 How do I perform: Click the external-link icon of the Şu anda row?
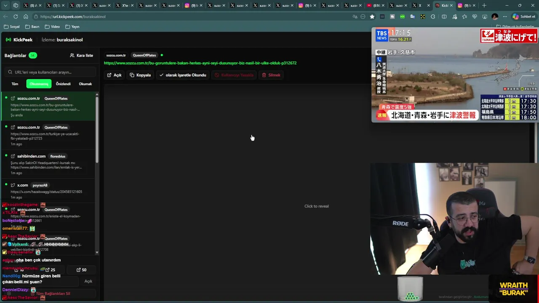click(13, 98)
